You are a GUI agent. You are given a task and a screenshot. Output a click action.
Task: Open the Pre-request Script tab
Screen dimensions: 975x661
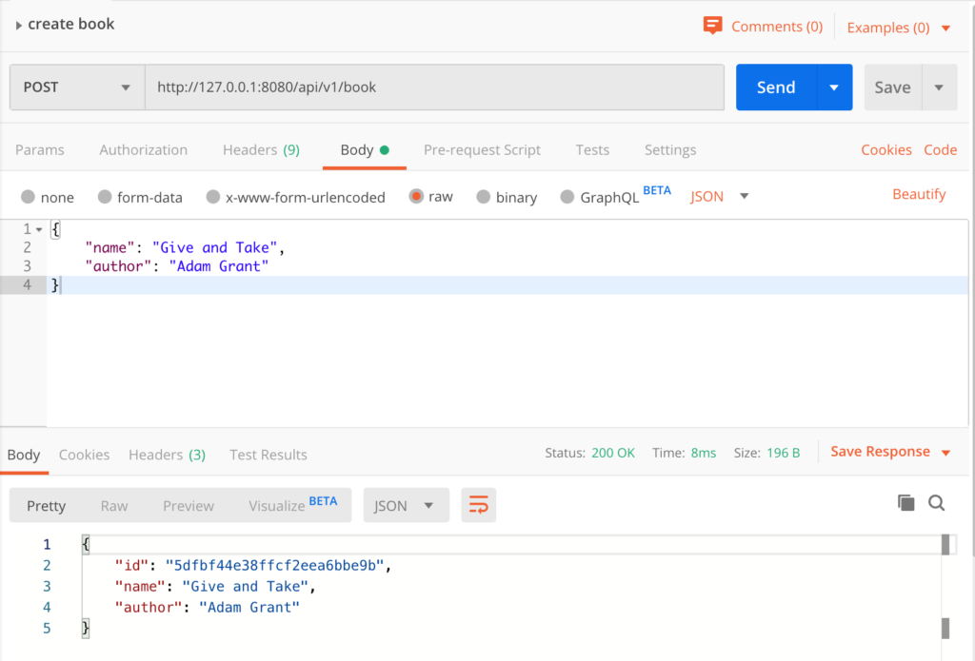click(482, 149)
